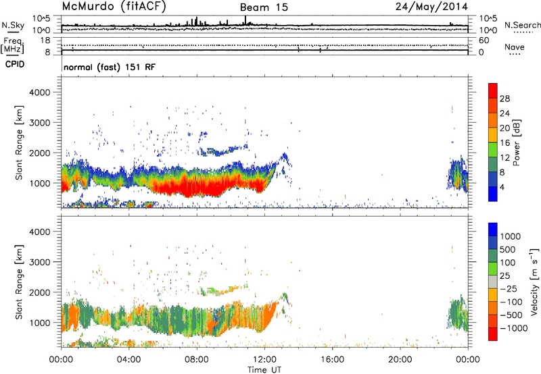Click the "18" frequency axis value

coord(45,41)
